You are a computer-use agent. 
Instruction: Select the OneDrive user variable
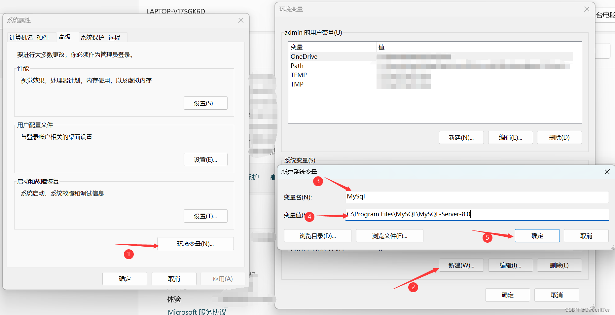pyautogui.click(x=304, y=56)
